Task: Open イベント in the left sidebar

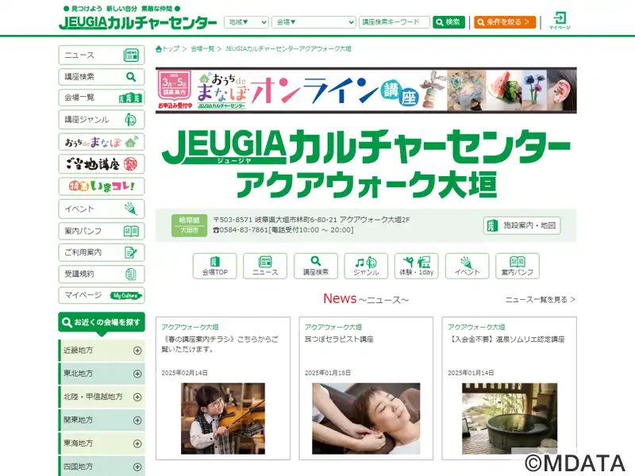Action: pyautogui.click(x=102, y=209)
